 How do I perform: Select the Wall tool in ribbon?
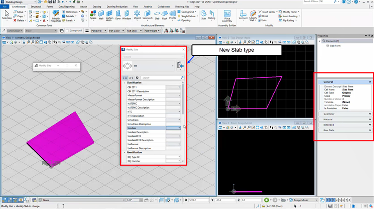pos(101,15)
